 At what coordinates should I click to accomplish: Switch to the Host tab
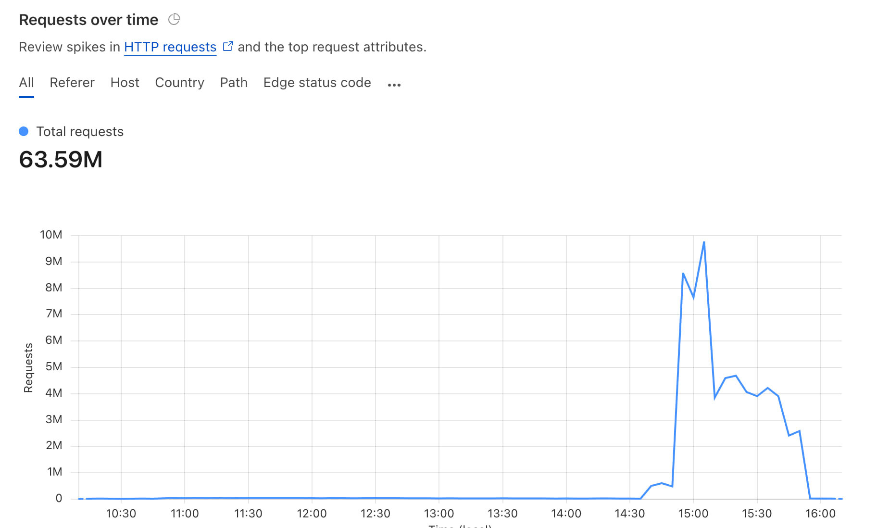(x=125, y=83)
